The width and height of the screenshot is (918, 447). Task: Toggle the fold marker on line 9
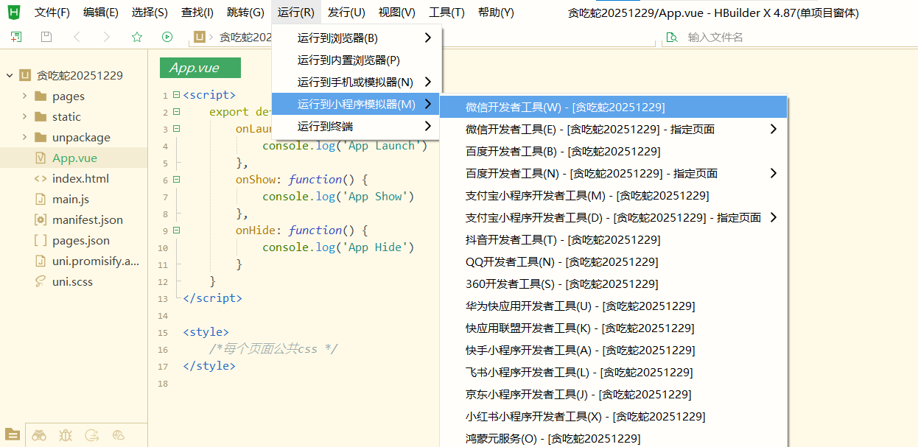click(176, 230)
